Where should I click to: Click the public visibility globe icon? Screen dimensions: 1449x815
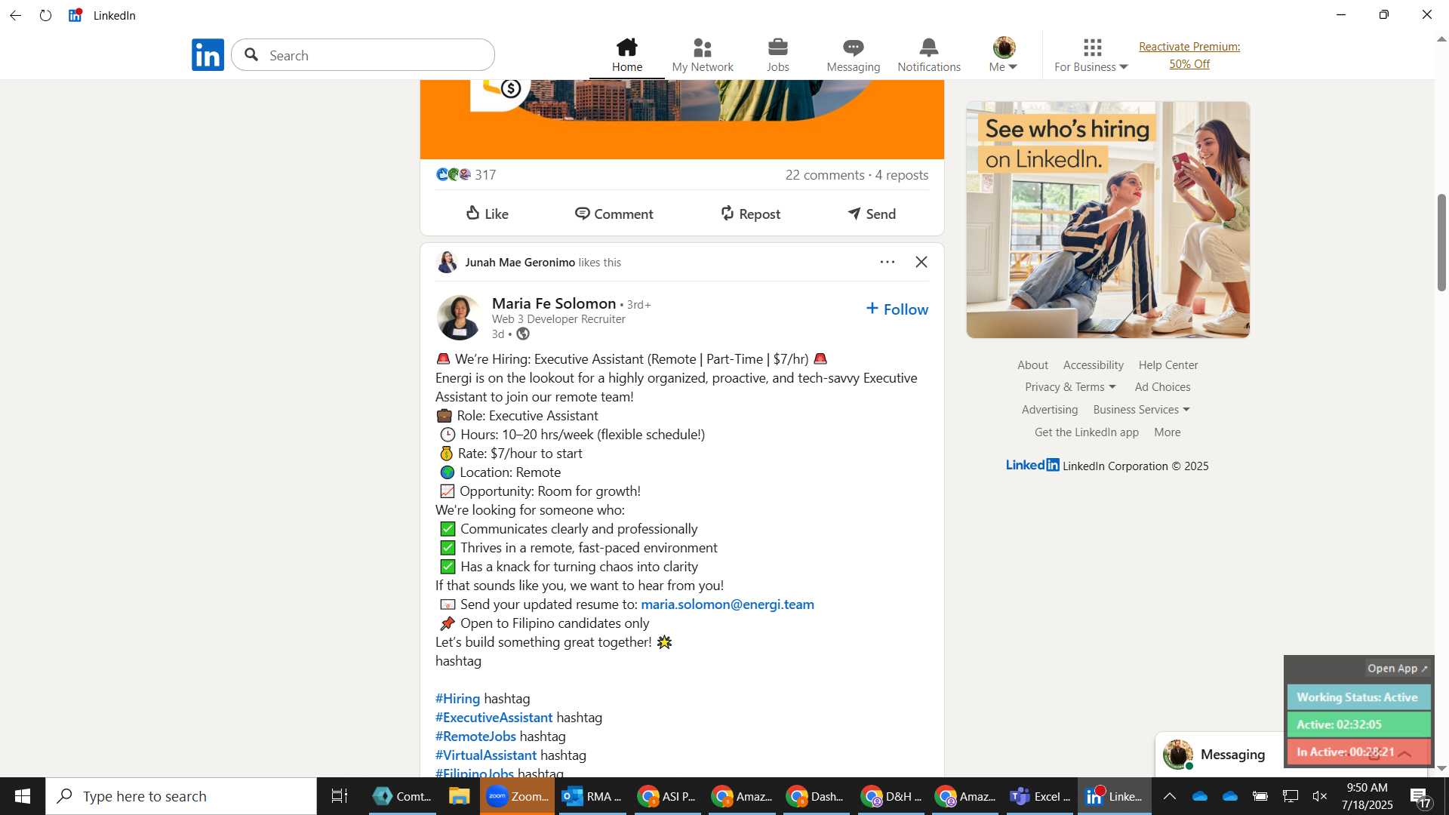(x=523, y=334)
